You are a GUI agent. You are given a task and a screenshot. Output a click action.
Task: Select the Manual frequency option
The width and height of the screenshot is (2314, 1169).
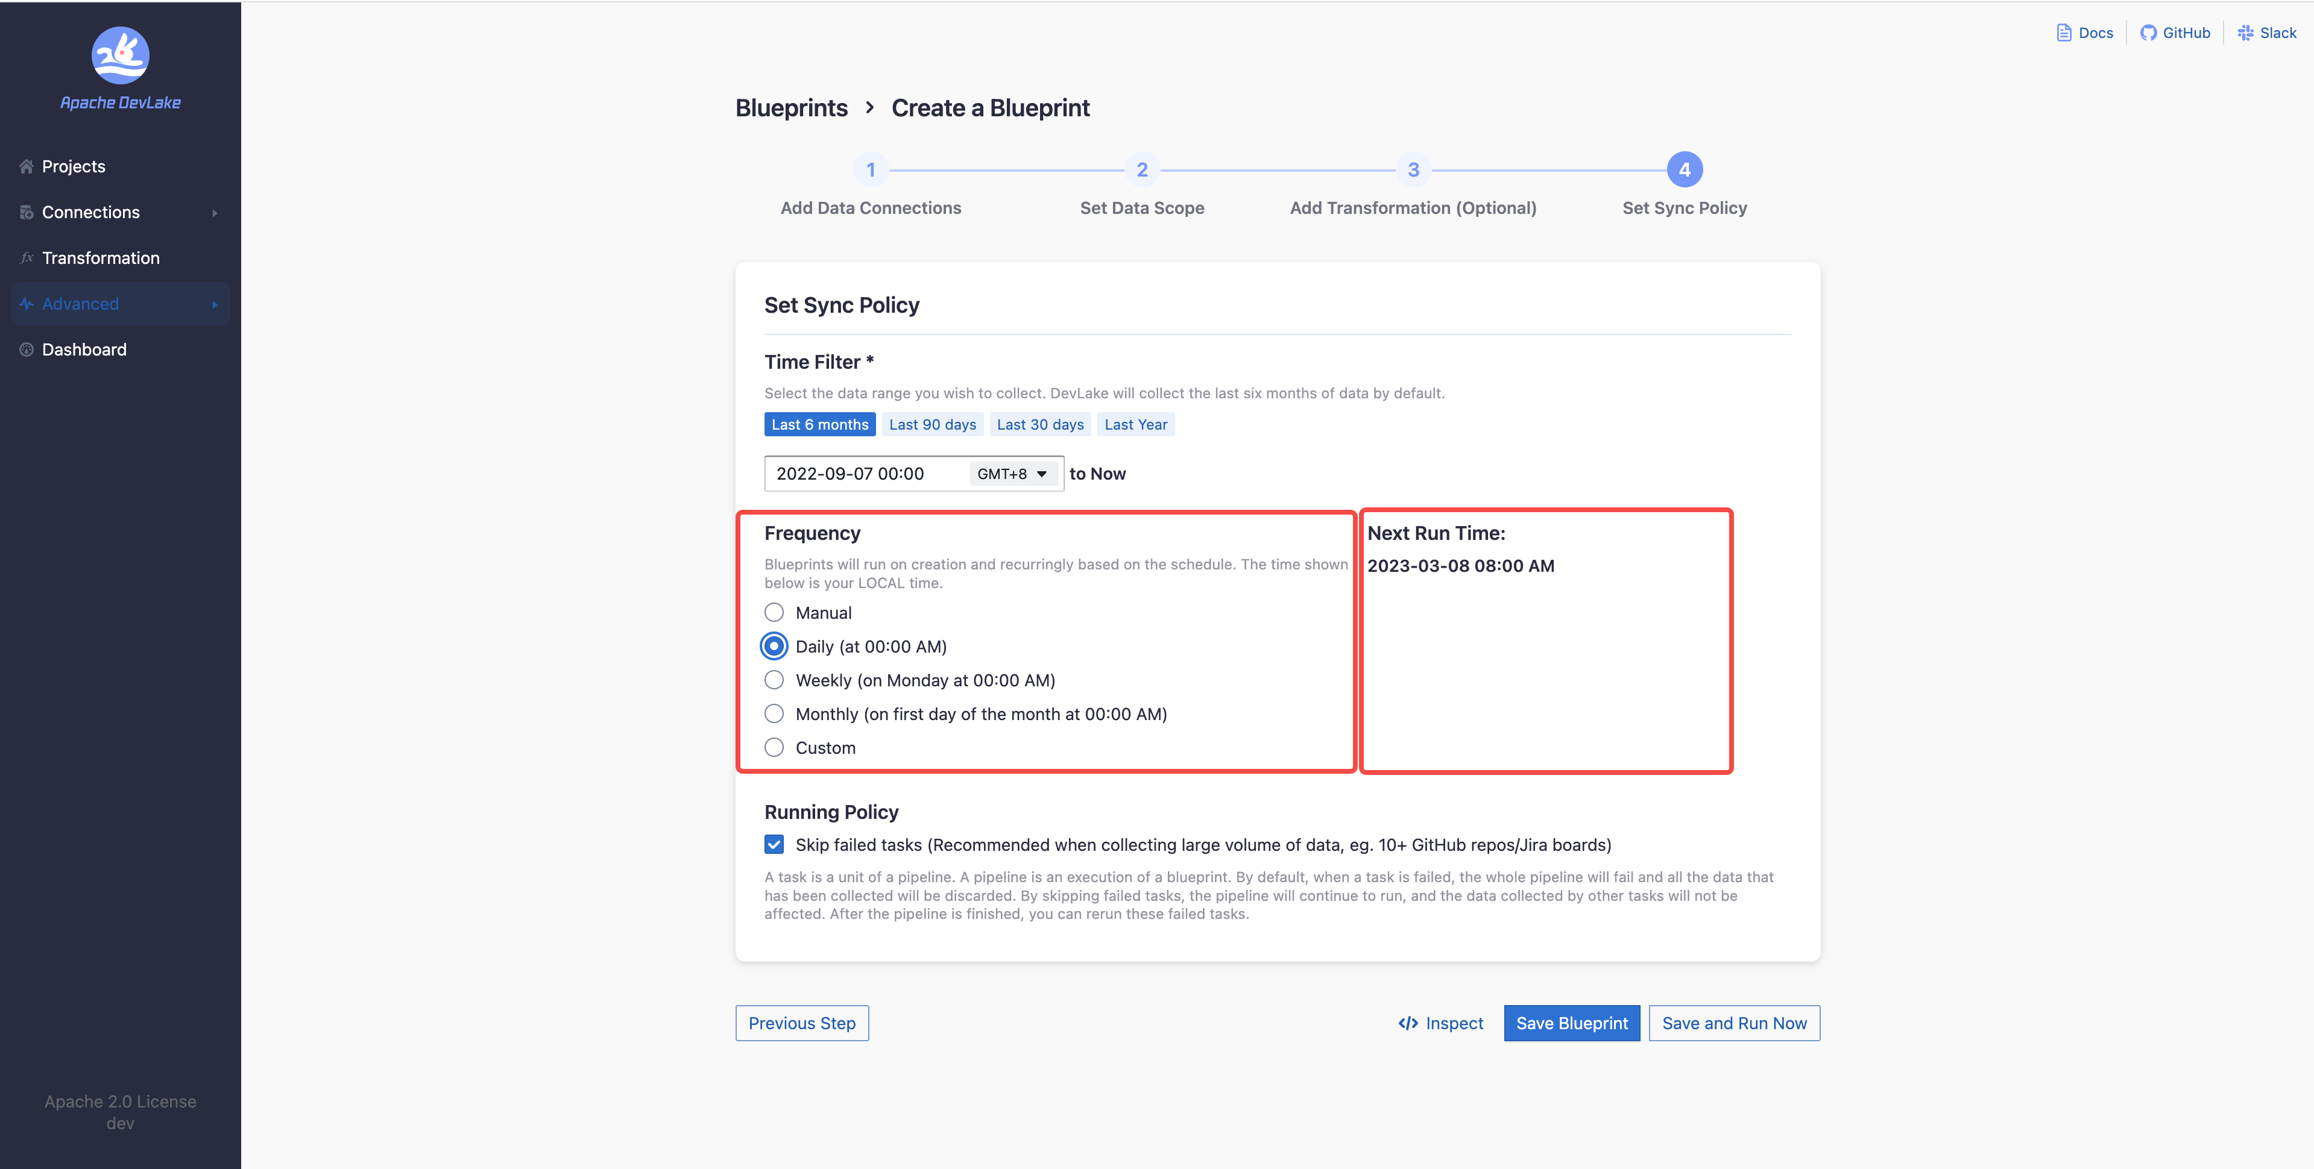pos(774,612)
